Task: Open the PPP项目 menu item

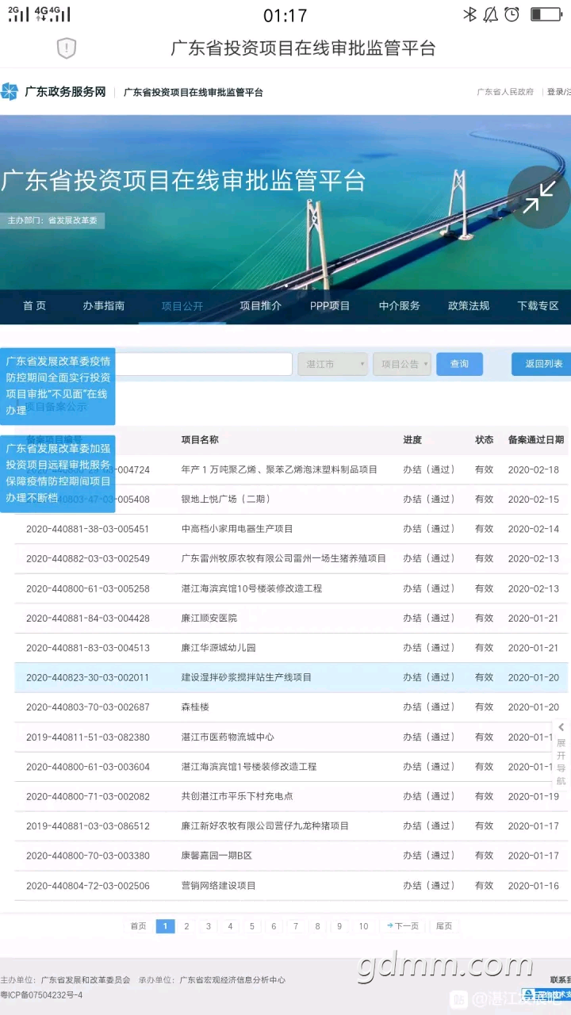Action: point(329,306)
